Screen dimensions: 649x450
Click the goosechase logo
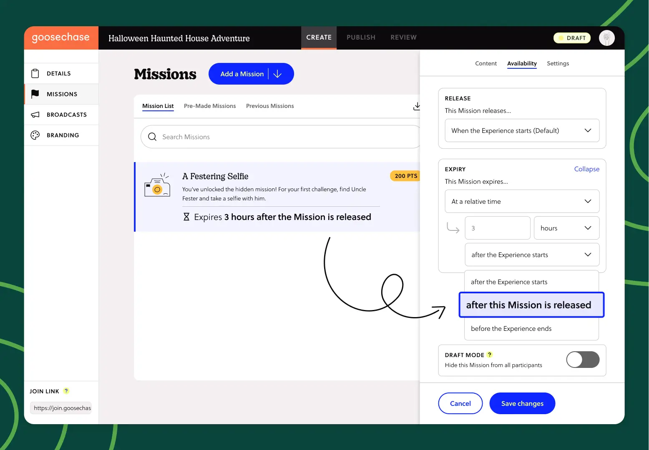(61, 37)
